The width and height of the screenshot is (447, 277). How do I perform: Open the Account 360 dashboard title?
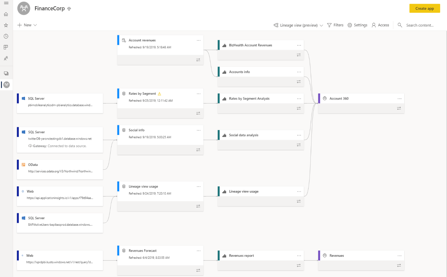339,99
